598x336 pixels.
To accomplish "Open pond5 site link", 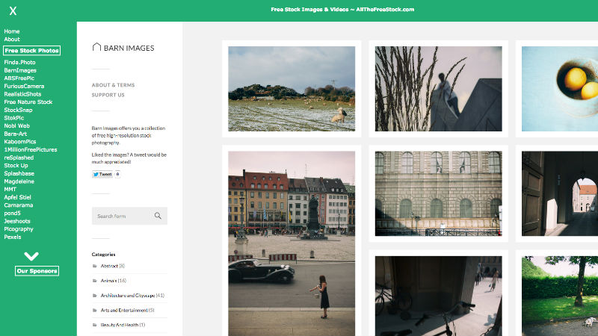I will [12, 213].
